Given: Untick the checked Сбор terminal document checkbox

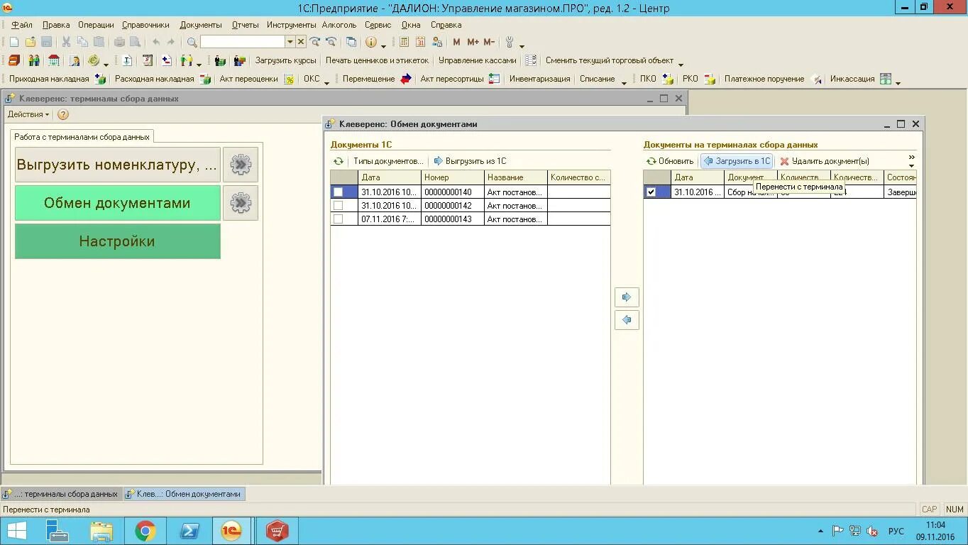Looking at the screenshot, I should pos(651,192).
